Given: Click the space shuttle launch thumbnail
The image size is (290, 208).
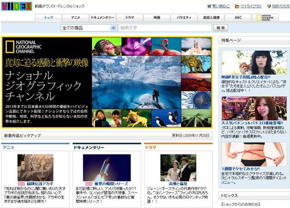Looking at the screenshot, I should (107, 168).
